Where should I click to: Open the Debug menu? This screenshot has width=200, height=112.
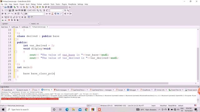[x=33, y=4]
